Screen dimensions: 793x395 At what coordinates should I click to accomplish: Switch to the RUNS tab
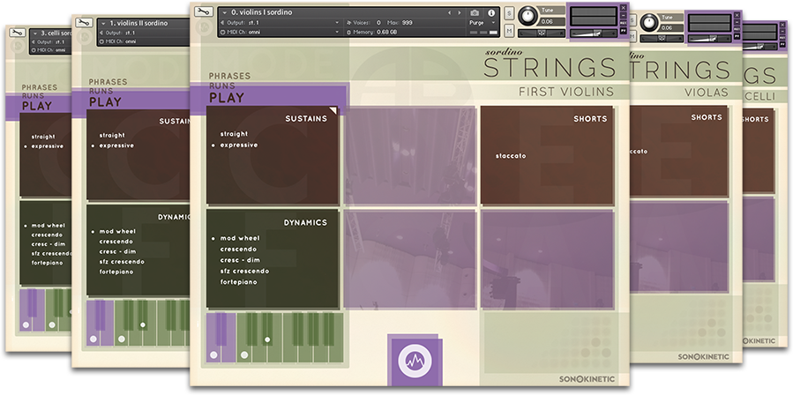click(x=223, y=87)
